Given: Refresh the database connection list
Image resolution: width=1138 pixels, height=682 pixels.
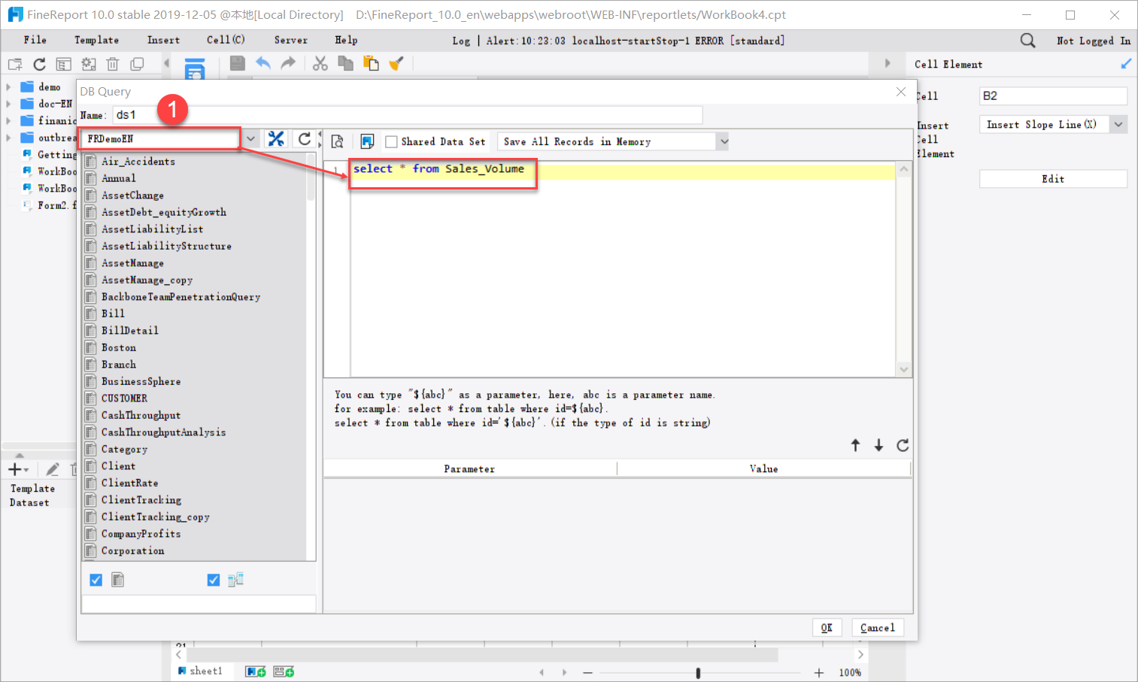Looking at the screenshot, I should point(305,138).
